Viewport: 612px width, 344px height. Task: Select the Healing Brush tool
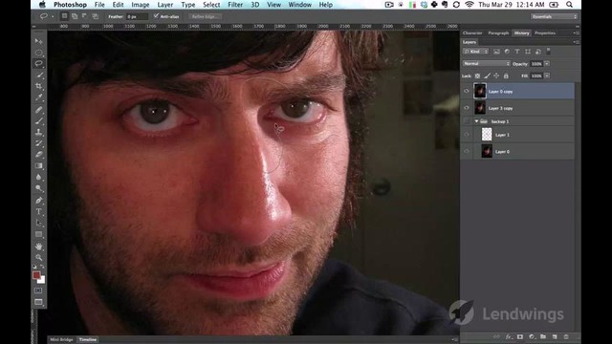coord(38,110)
